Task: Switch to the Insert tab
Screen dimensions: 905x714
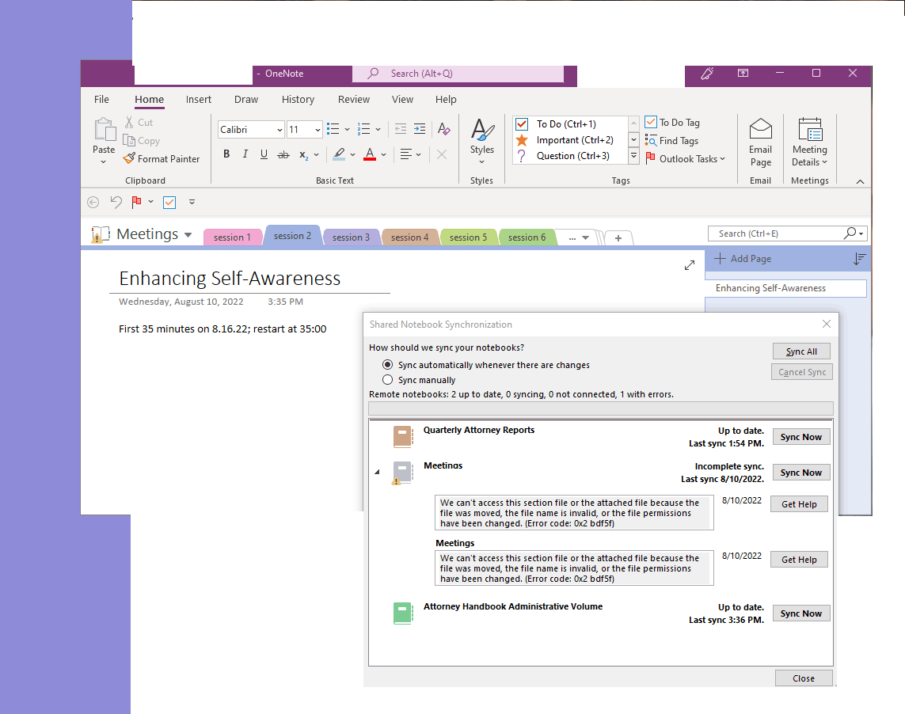Action: (199, 99)
